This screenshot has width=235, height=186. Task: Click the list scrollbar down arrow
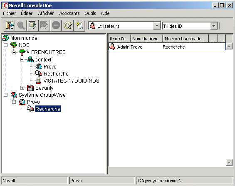(229, 163)
